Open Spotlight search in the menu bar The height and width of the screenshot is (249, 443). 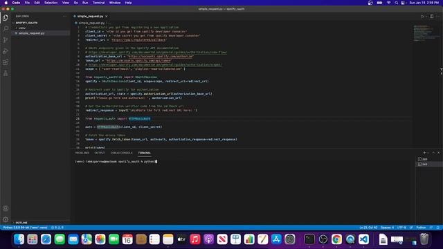397,3
